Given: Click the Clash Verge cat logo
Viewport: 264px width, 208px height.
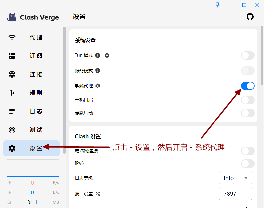Looking at the screenshot, I should 12,17.
